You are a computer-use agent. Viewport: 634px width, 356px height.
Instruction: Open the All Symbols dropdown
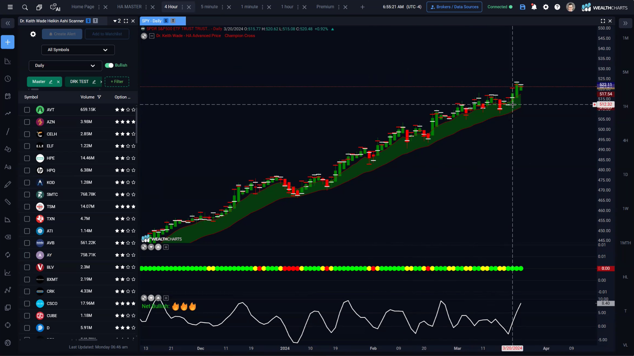(78, 50)
